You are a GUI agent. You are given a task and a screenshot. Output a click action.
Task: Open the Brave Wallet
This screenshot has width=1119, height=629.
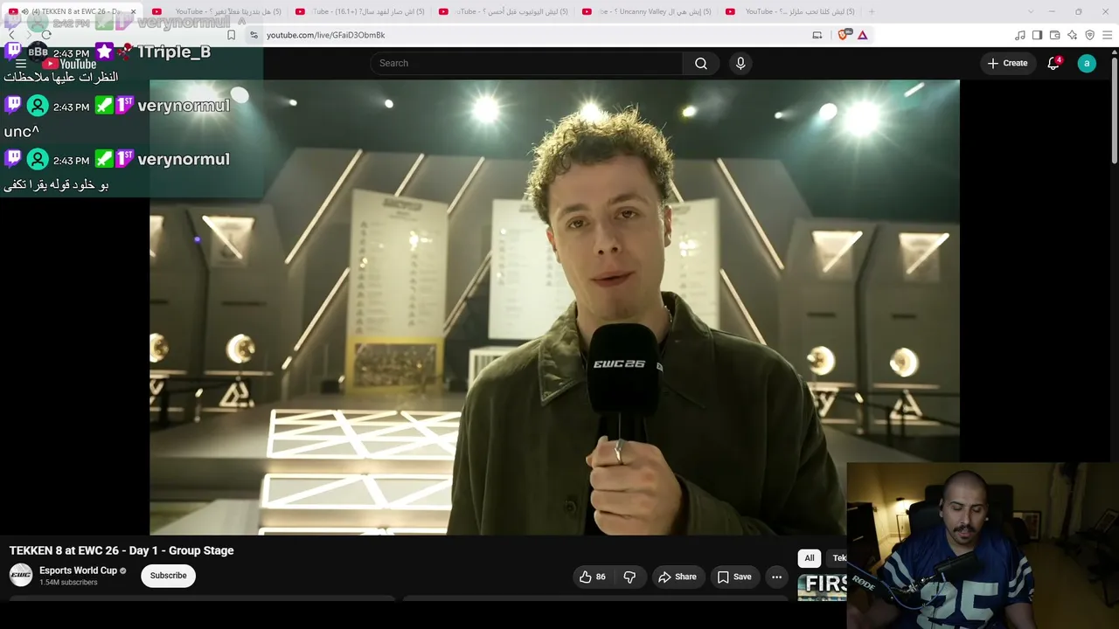tap(1054, 35)
